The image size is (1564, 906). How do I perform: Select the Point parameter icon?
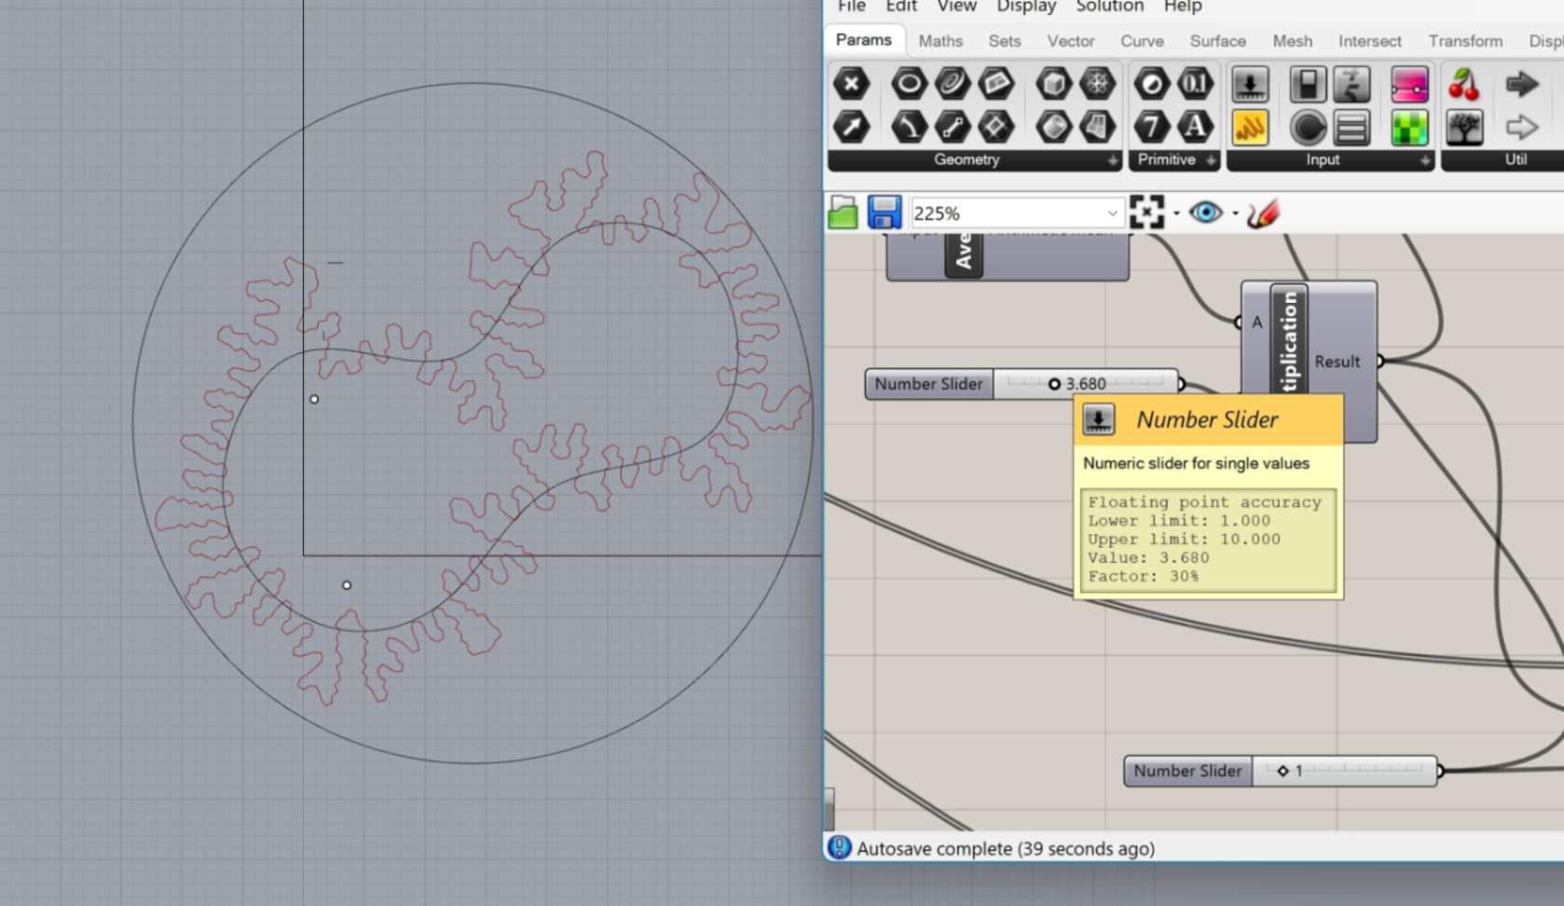[x=851, y=84]
